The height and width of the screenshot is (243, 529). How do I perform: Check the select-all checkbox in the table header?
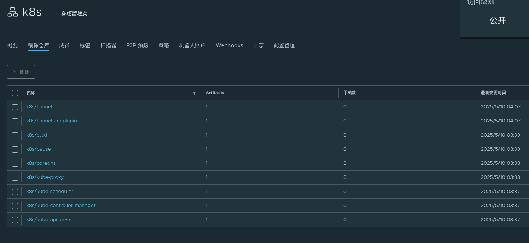coord(15,93)
